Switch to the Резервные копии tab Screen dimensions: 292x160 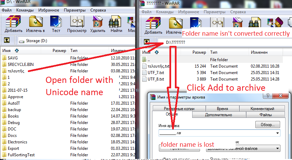pos(179,109)
